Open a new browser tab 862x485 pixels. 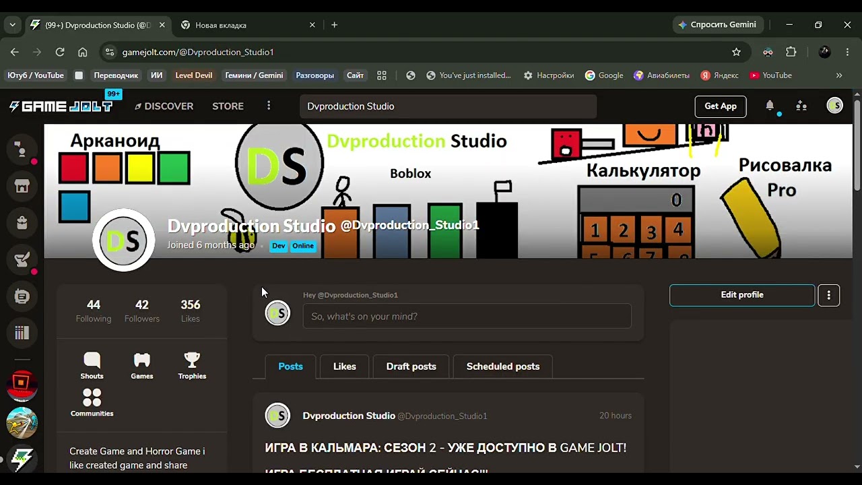(x=334, y=25)
